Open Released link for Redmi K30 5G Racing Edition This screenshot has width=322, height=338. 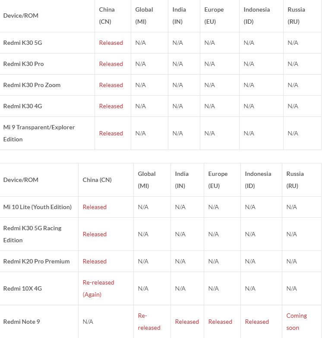pos(95,234)
